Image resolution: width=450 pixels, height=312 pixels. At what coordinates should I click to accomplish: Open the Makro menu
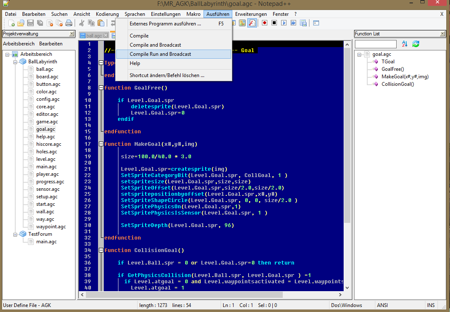click(x=194, y=14)
